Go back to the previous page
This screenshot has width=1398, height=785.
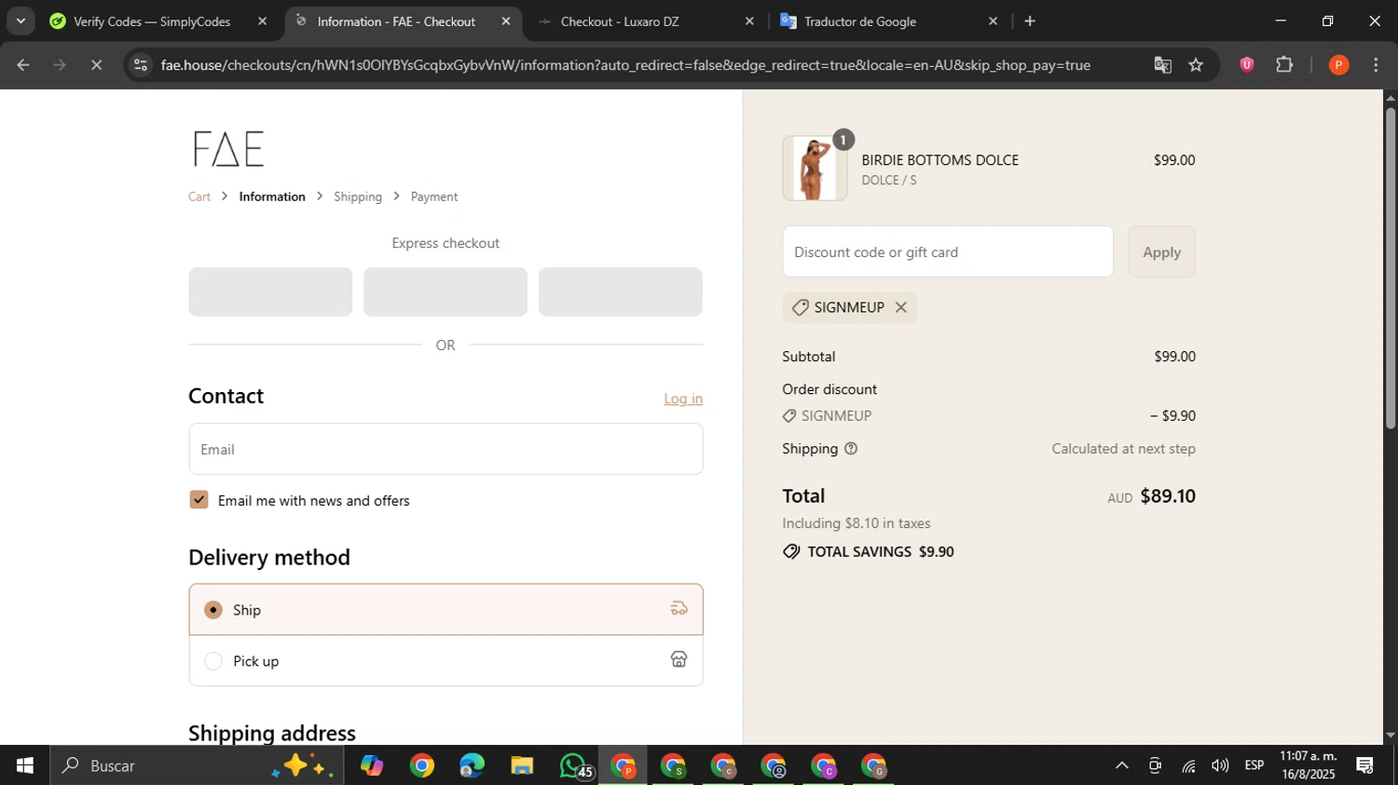23,65
